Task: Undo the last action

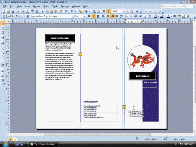Action: [66, 11]
